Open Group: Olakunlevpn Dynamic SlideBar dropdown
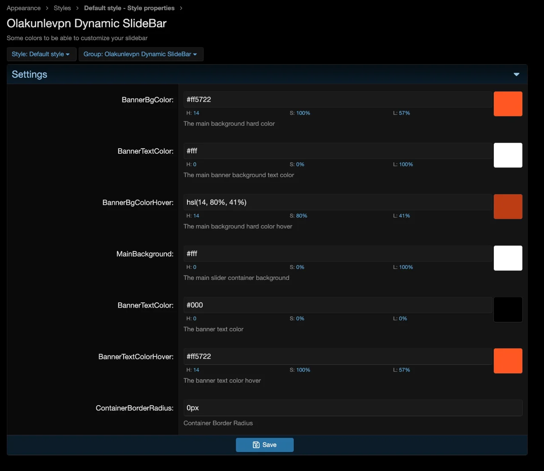Screen dimensions: 544x471 pyautogui.click(x=141, y=54)
